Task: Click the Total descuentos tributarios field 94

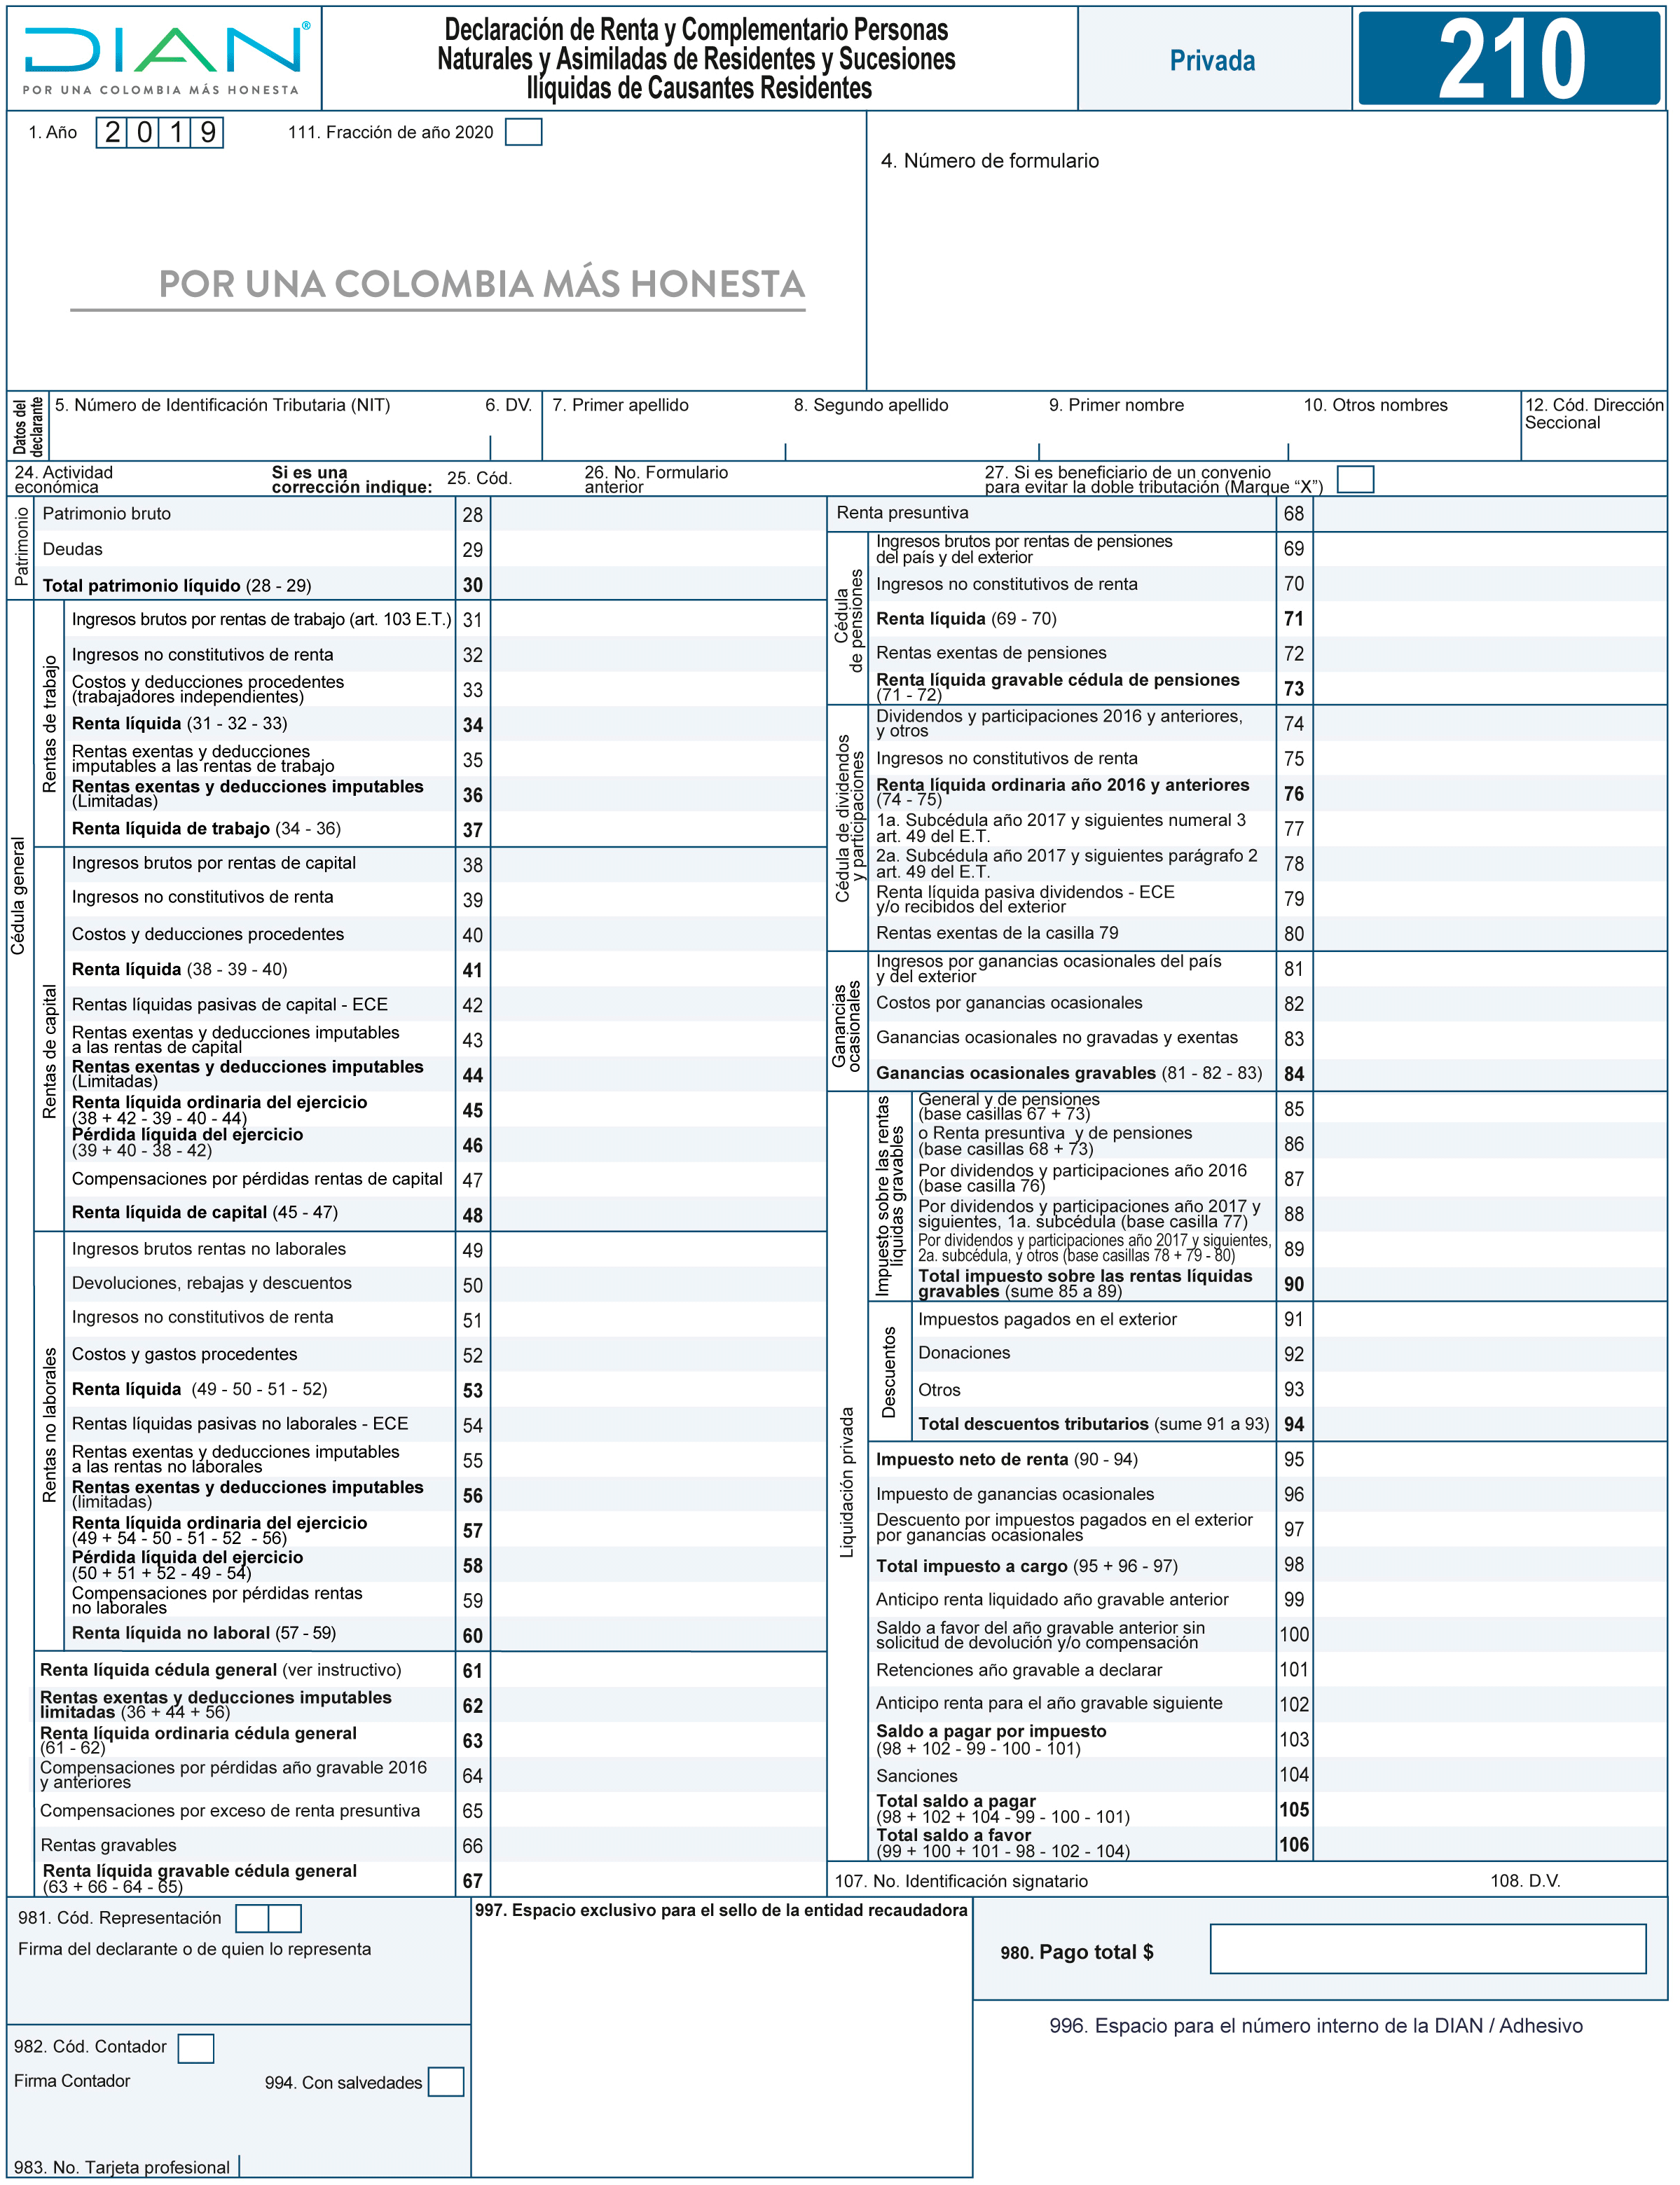Action: (x=1489, y=1423)
